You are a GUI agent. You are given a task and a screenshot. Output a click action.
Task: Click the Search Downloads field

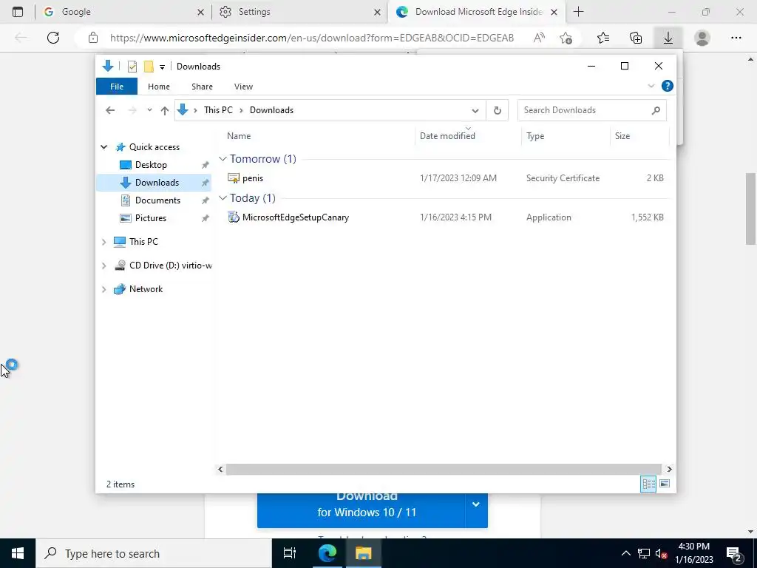[591, 111]
